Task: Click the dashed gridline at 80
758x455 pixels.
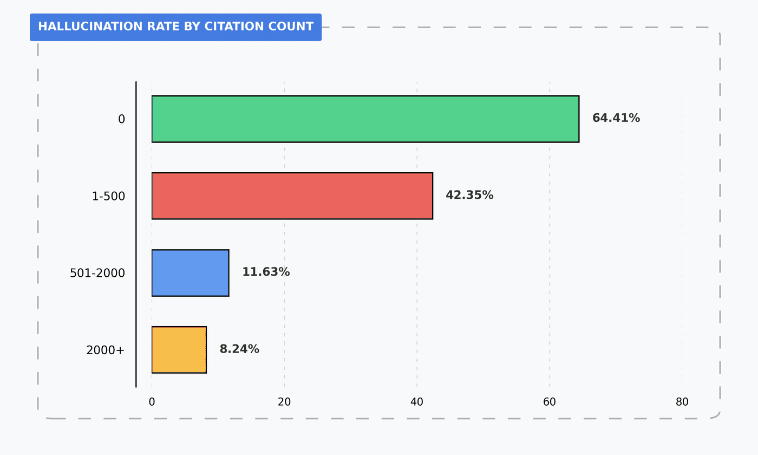Action: tap(682, 235)
